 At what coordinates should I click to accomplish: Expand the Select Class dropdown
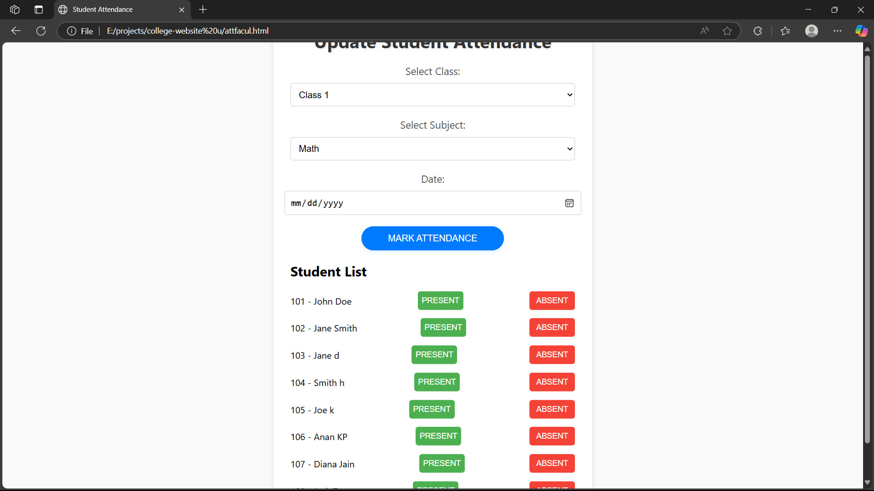[432, 95]
